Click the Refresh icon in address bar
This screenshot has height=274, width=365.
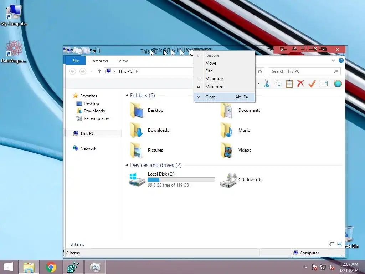260,71
